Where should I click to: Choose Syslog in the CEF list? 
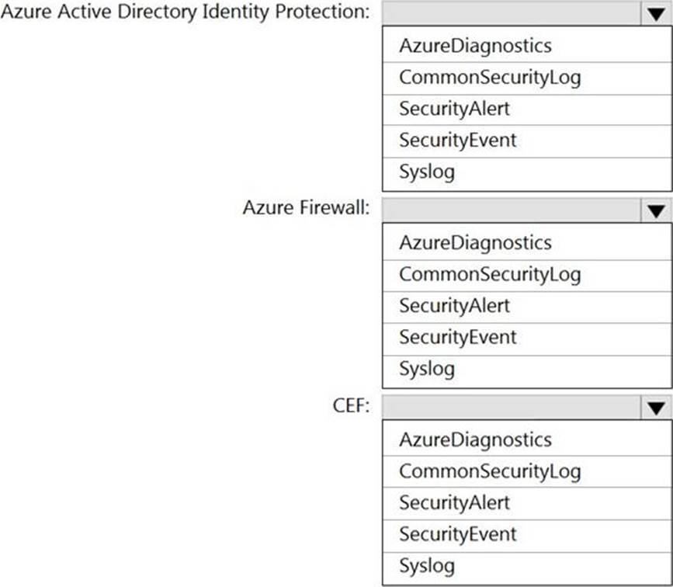(526, 568)
